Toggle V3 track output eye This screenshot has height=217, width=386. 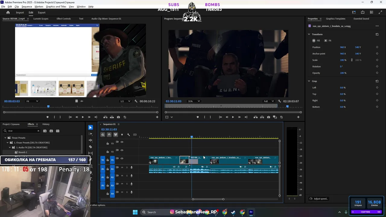(122, 142)
